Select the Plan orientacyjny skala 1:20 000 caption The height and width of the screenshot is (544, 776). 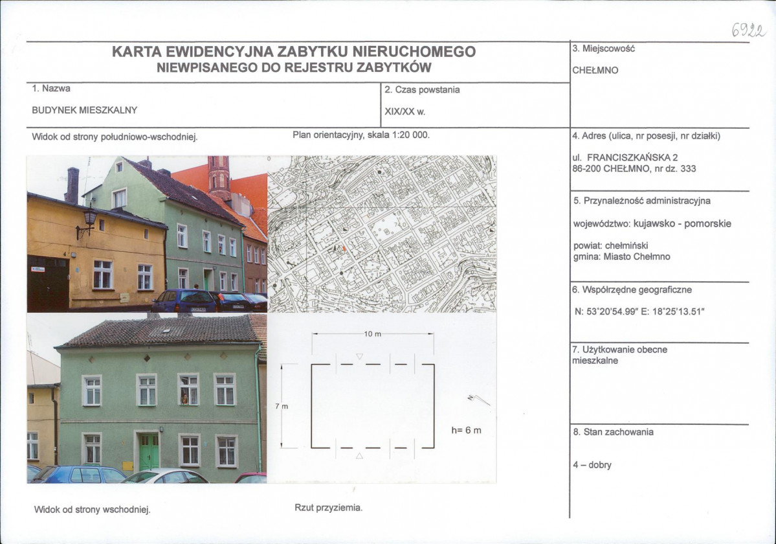pyautogui.click(x=364, y=133)
